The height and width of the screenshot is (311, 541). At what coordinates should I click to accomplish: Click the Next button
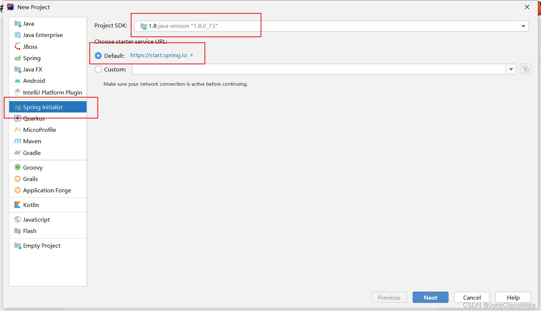[431, 297]
